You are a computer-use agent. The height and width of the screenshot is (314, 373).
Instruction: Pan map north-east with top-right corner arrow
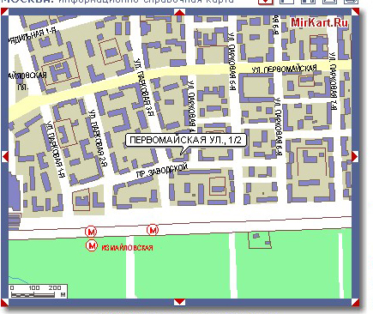(x=355, y=12)
